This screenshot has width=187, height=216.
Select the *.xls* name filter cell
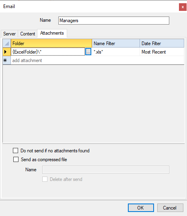point(116,52)
